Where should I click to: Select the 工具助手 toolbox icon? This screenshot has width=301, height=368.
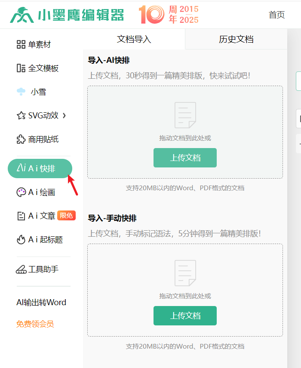[x=21, y=269]
